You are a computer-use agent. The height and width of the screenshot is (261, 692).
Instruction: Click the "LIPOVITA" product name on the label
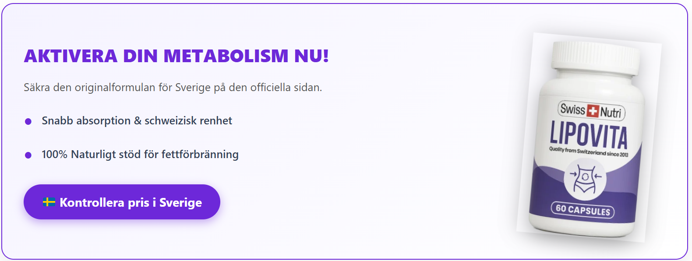point(589,134)
